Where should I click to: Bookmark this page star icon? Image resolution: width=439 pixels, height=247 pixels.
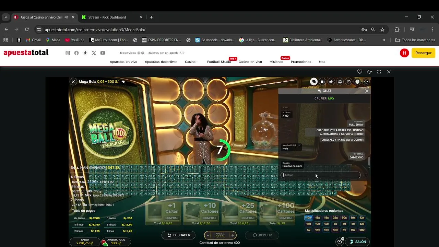click(382, 30)
